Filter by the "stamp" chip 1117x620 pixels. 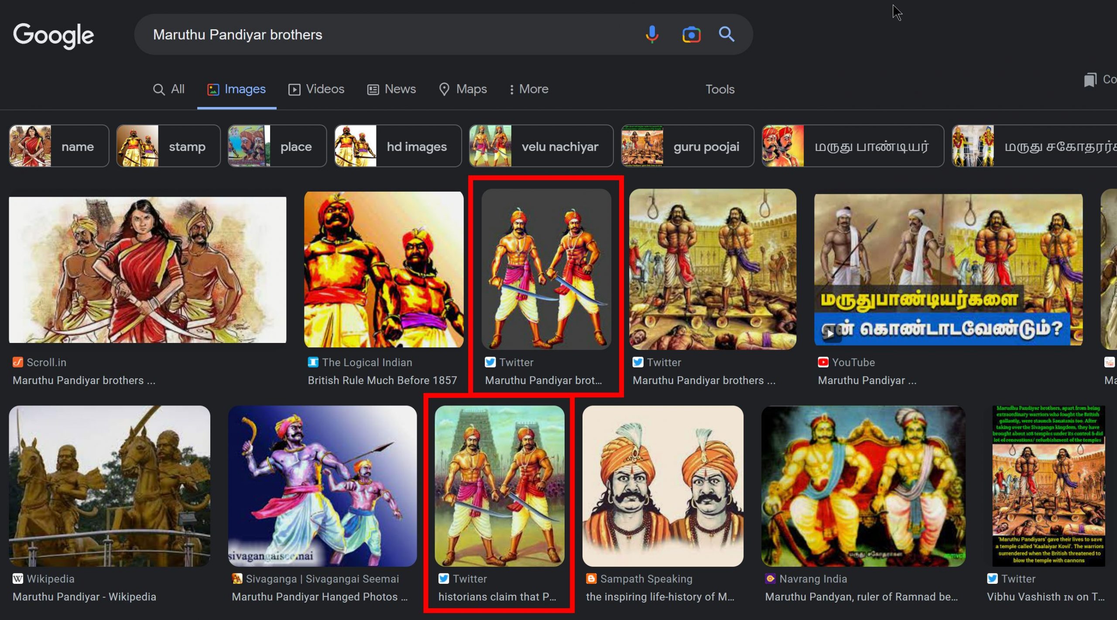click(x=168, y=146)
